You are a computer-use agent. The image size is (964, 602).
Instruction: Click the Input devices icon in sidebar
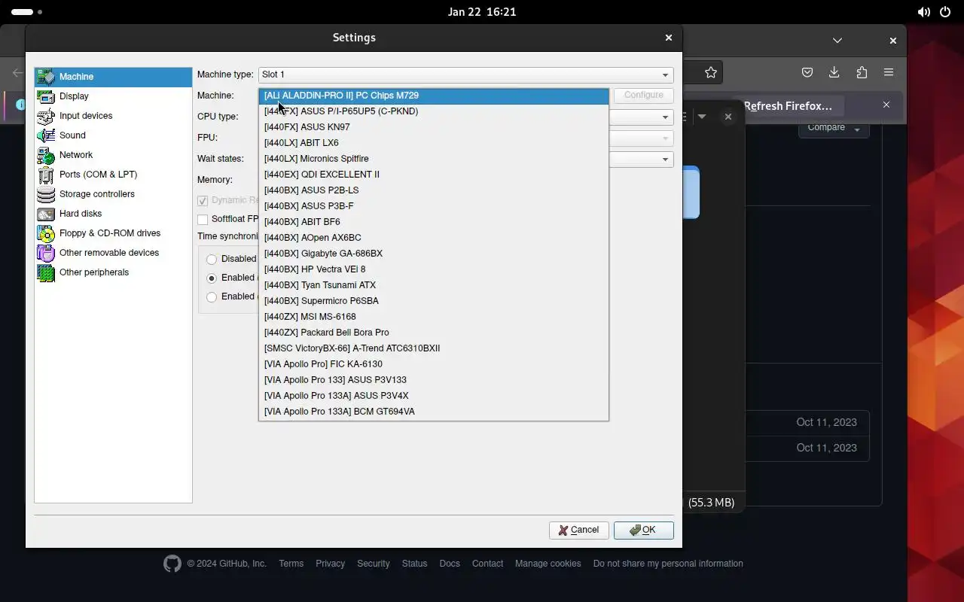[46, 116]
